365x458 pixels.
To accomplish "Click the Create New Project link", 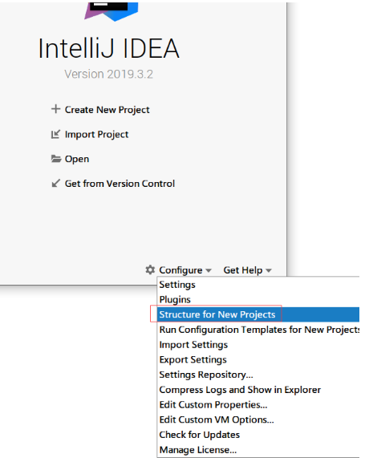I will point(107,110).
